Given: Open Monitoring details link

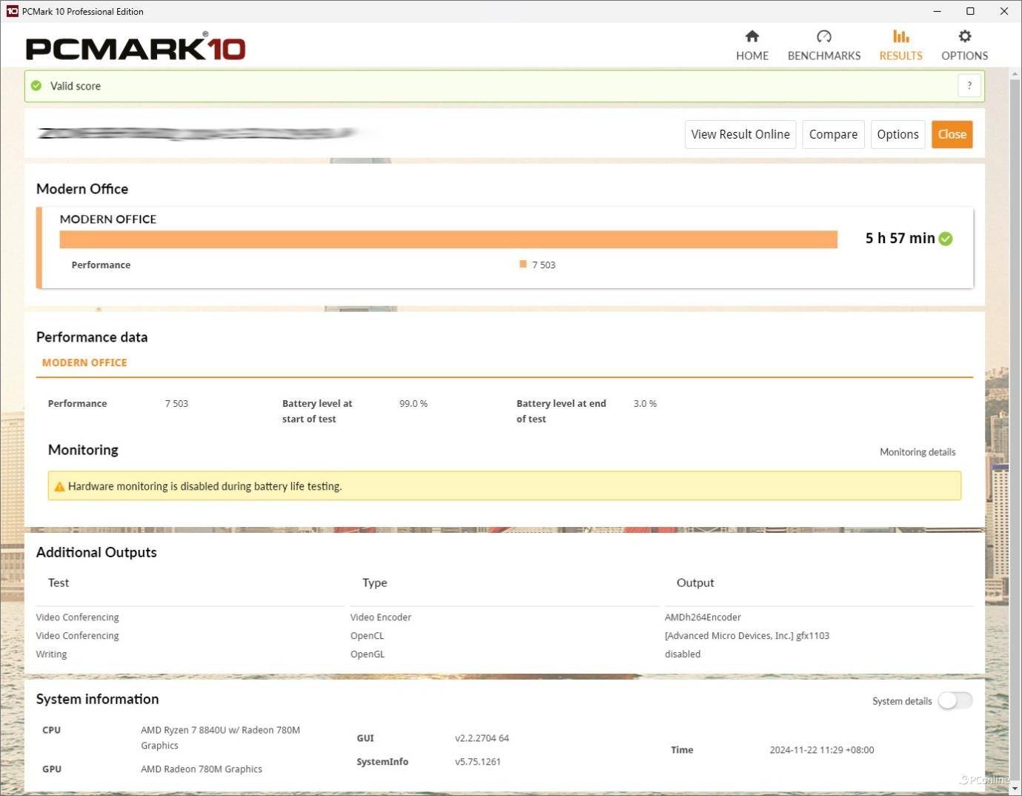Looking at the screenshot, I should pos(917,452).
